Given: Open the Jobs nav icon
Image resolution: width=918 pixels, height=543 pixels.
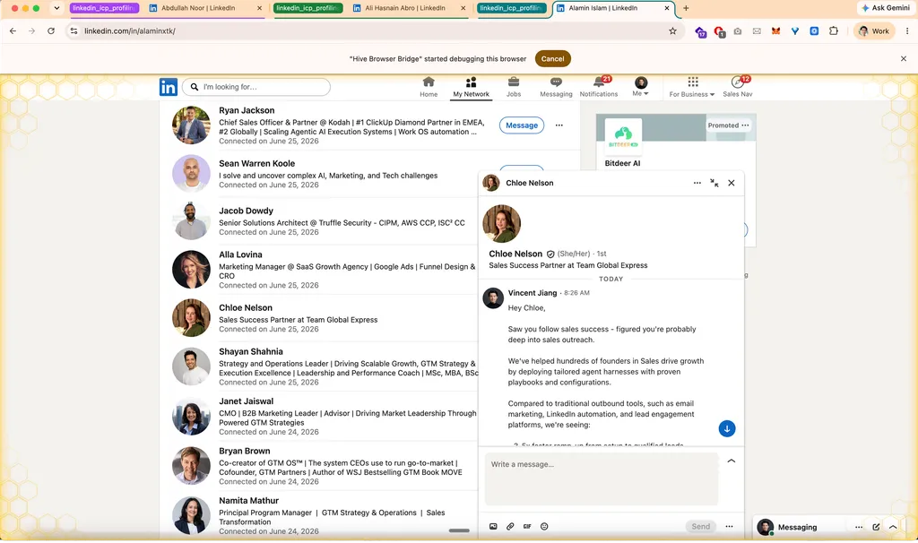Looking at the screenshot, I should click(x=514, y=87).
